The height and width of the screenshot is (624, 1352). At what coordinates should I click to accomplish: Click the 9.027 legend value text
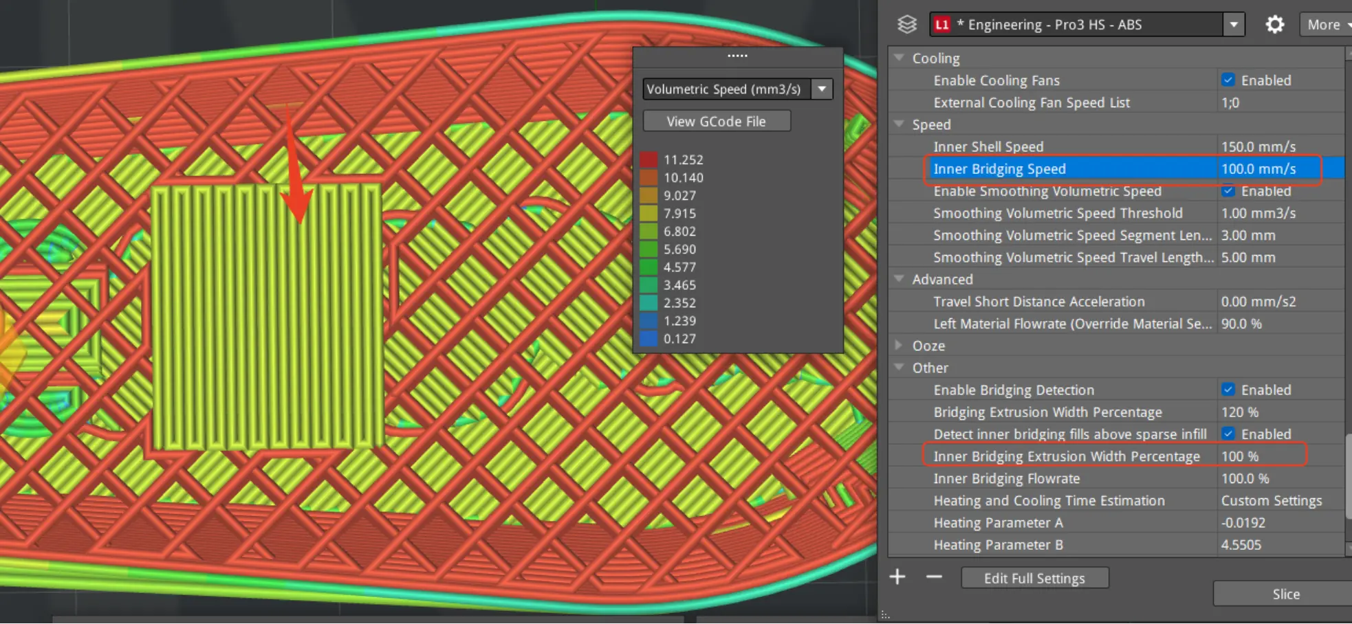(679, 195)
